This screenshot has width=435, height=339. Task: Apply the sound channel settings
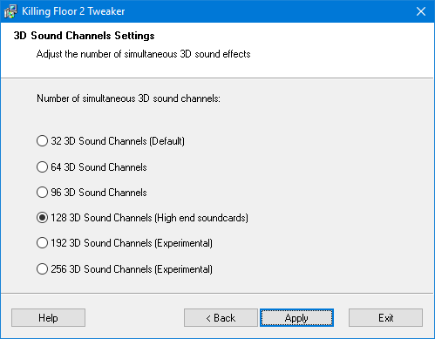pyautogui.click(x=296, y=318)
